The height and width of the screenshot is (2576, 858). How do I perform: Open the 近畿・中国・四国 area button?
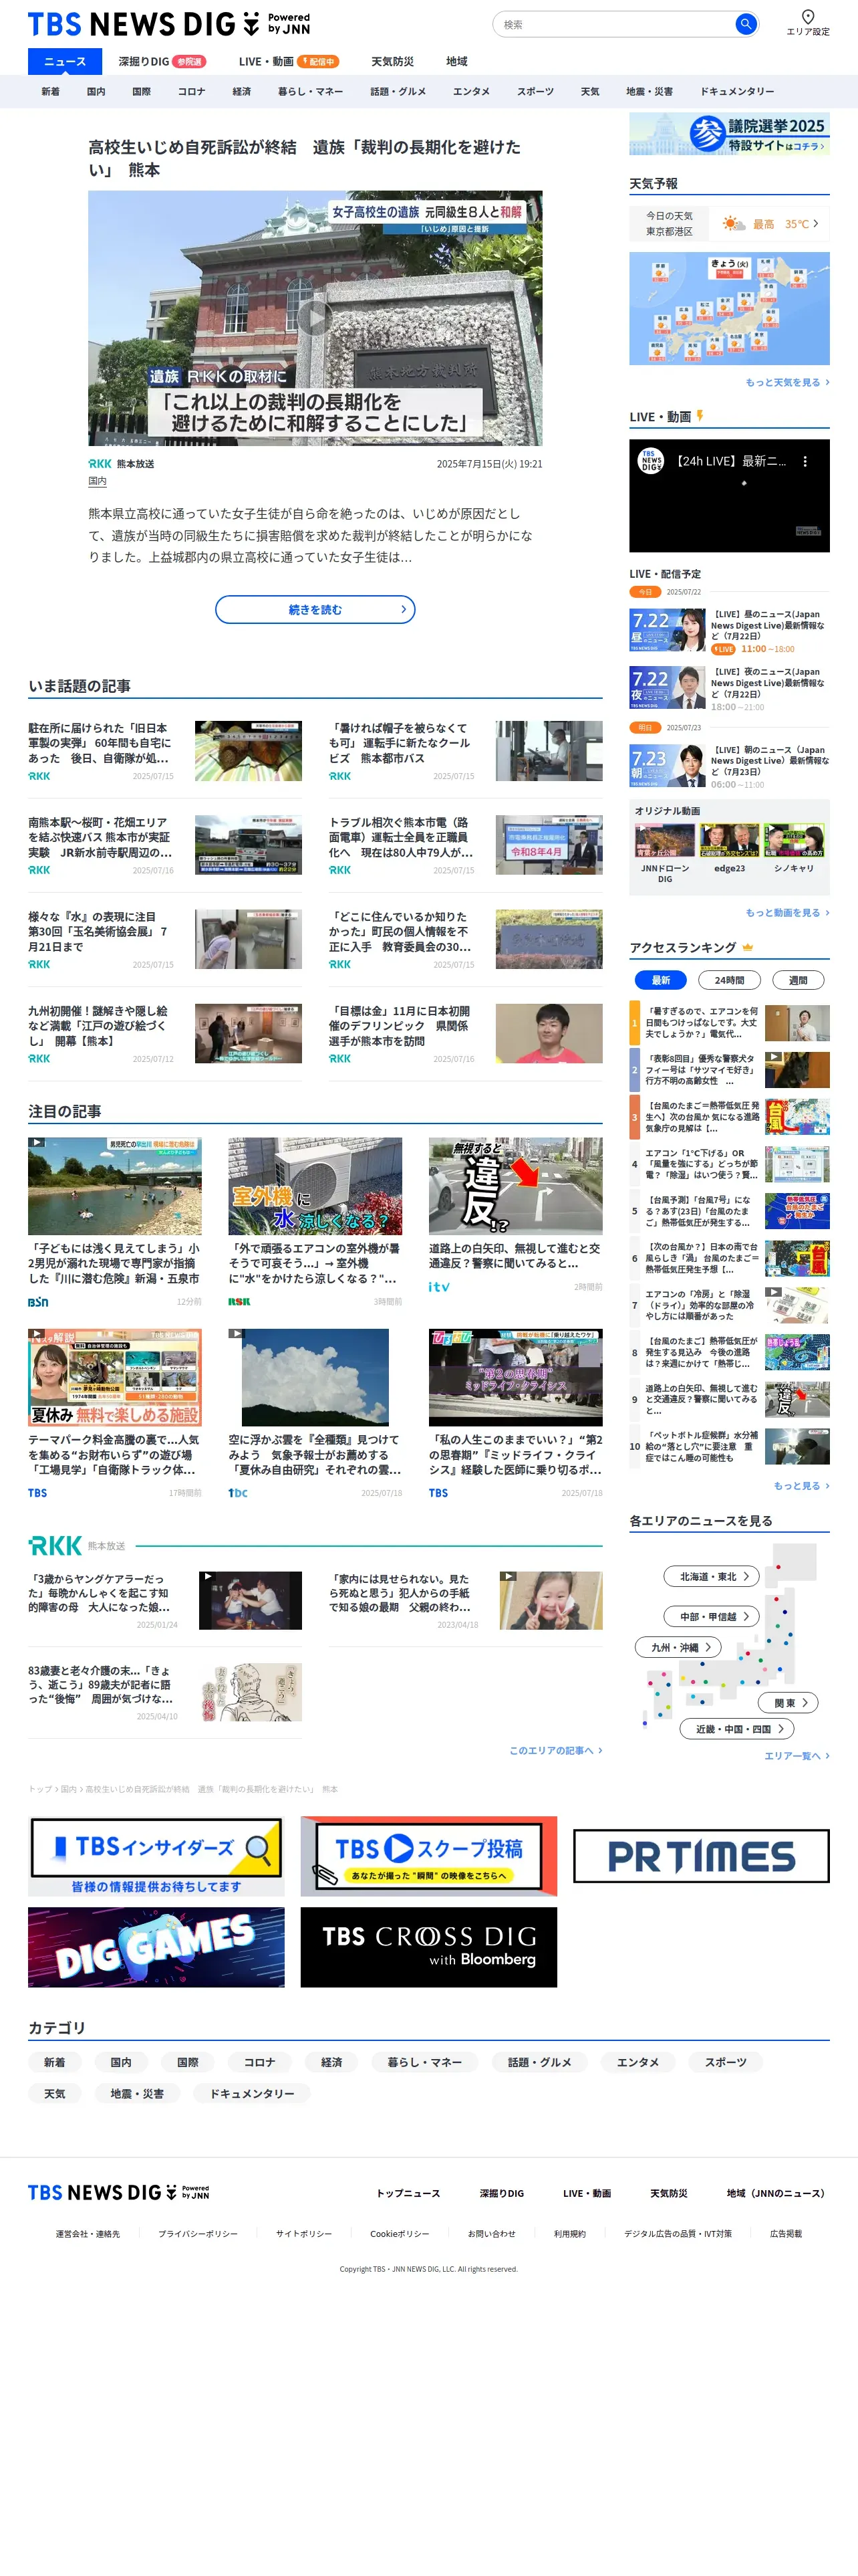[737, 1728]
